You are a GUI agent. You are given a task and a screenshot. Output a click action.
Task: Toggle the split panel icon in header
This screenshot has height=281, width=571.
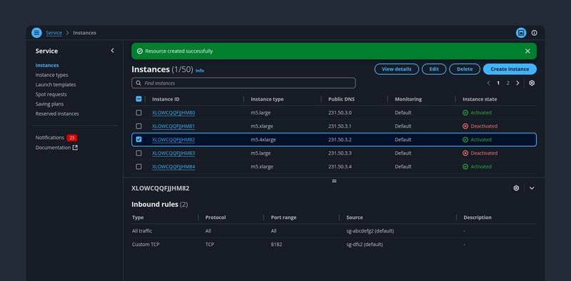521,33
